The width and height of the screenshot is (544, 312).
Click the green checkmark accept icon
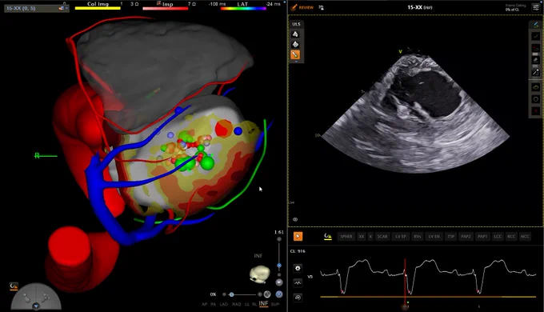point(535,36)
